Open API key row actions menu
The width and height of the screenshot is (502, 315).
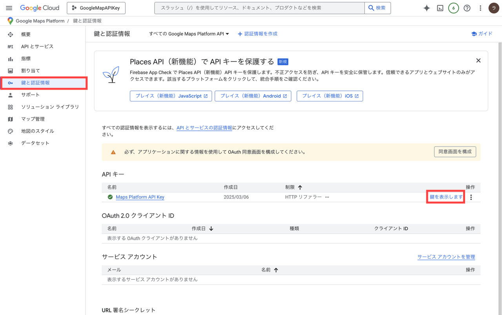tap(471, 197)
